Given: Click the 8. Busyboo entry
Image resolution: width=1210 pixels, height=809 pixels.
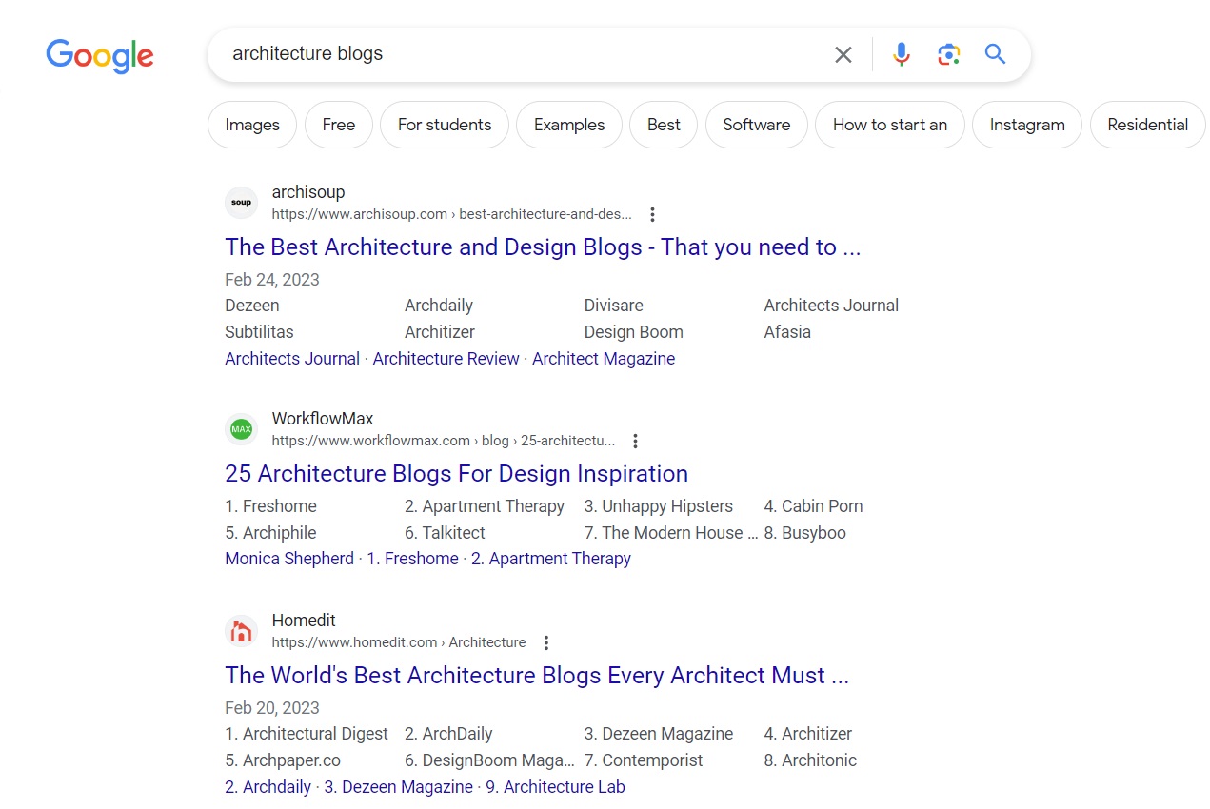Looking at the screenshot, I should pos(805,533).
